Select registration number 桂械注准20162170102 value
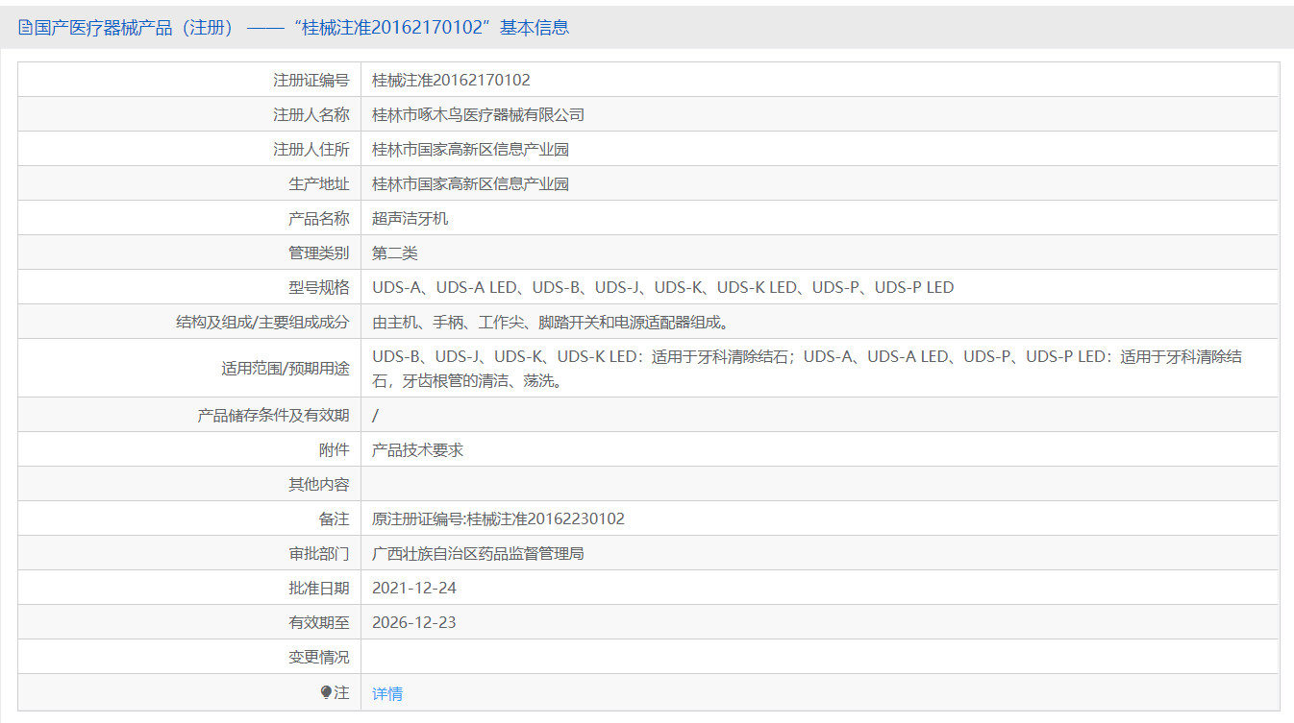 451,81
